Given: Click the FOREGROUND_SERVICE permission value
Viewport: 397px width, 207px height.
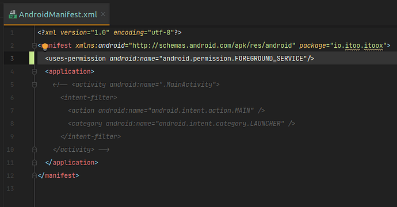Looking at the screenshot, I should (x=233, y=59).
